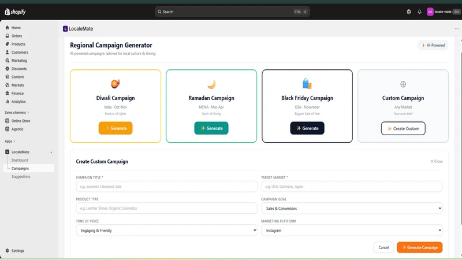Screen dimensions: 462x260
Task: Focus the Campaign Title input field
Action: point(166,186)
